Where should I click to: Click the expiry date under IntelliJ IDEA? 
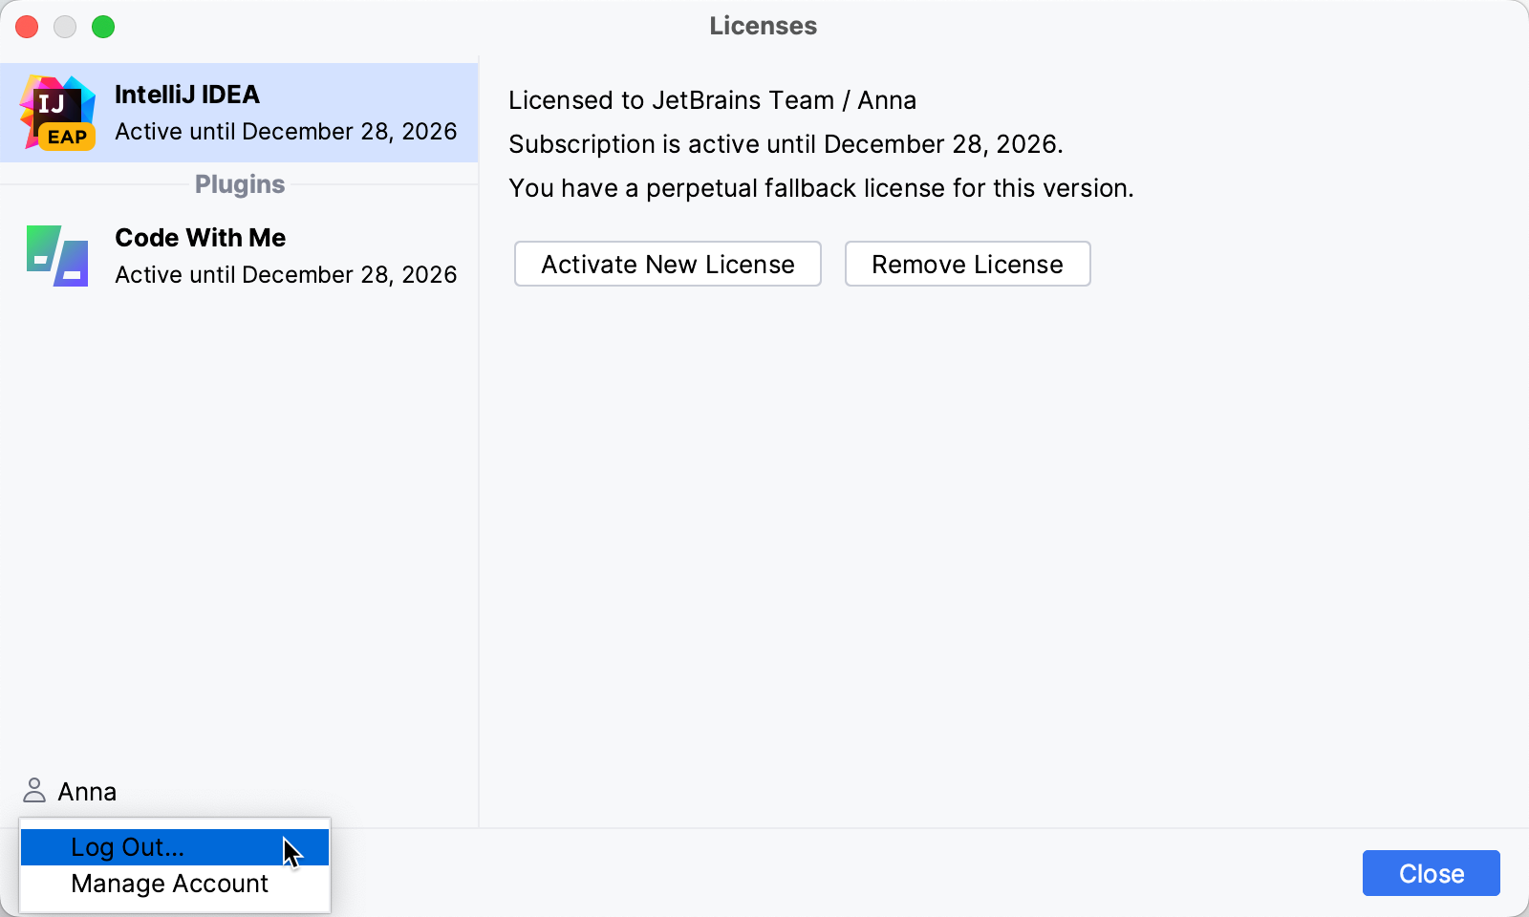[x=286, y=132]
